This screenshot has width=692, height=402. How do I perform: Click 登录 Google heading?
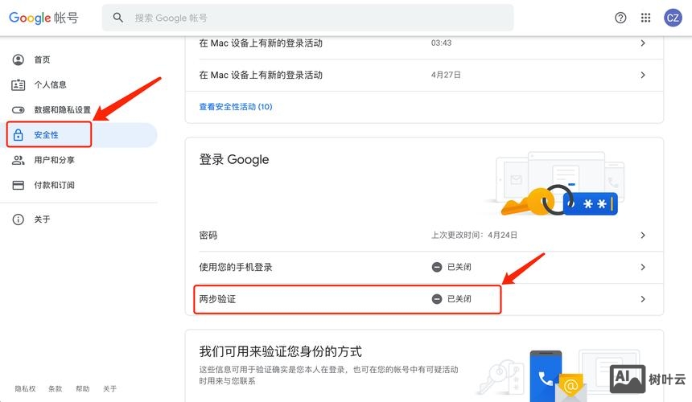coord(234,159)
